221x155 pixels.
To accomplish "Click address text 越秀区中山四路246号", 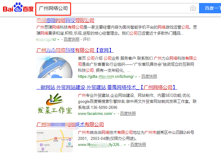I will pos(175,132).
